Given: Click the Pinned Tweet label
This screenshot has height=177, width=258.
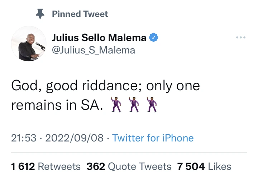Looking at the screenshot, I should point(80,14).
